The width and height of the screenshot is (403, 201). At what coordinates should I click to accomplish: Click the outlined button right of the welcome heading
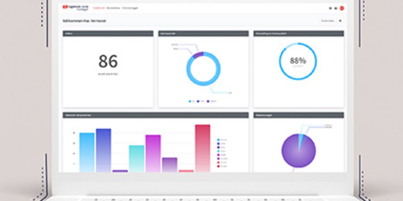click(x=326, y=21)
